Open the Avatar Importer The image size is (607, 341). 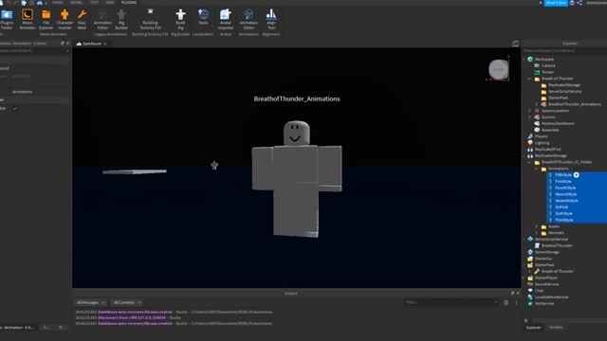click(x=226, y=19)
